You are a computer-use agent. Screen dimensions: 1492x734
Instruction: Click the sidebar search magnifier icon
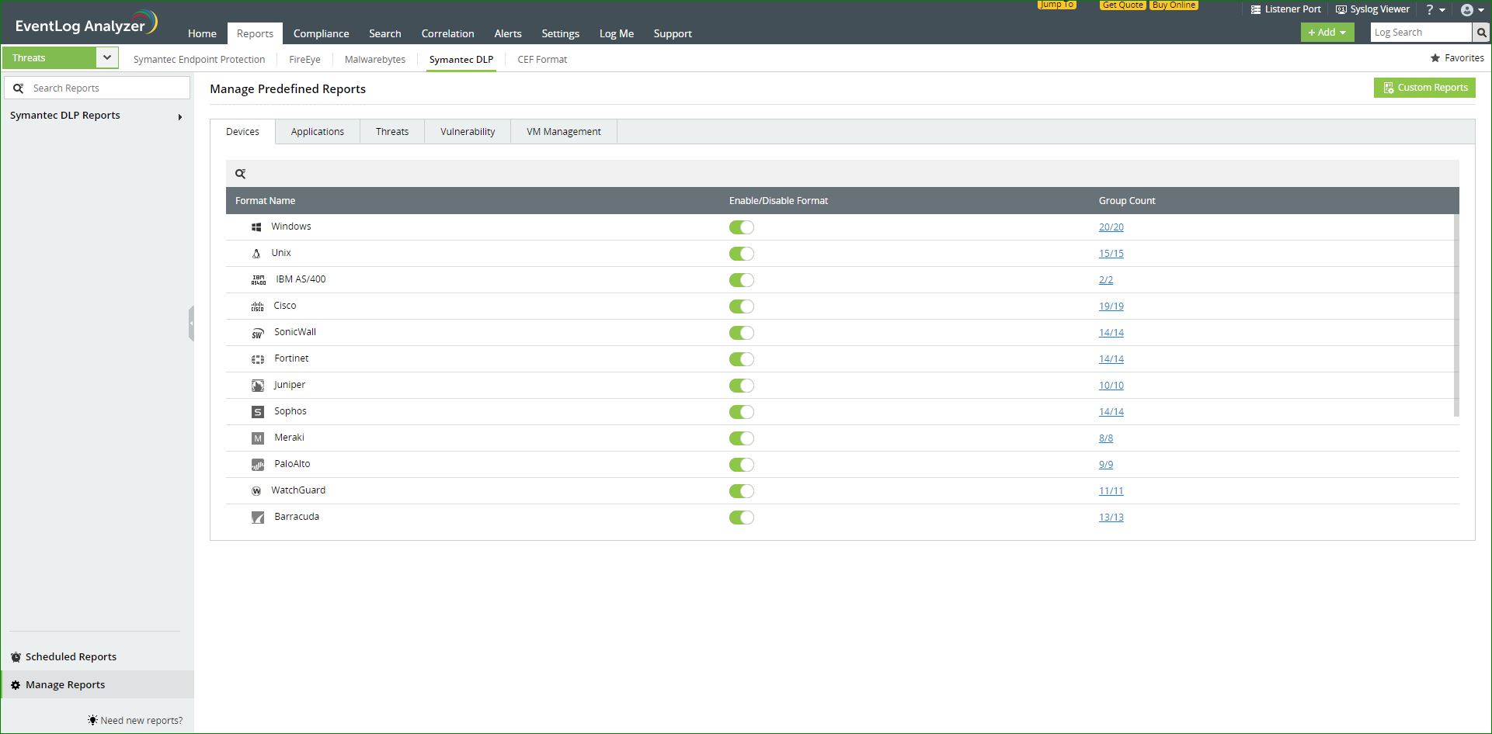pyautogui.click(x=19, y=88)
